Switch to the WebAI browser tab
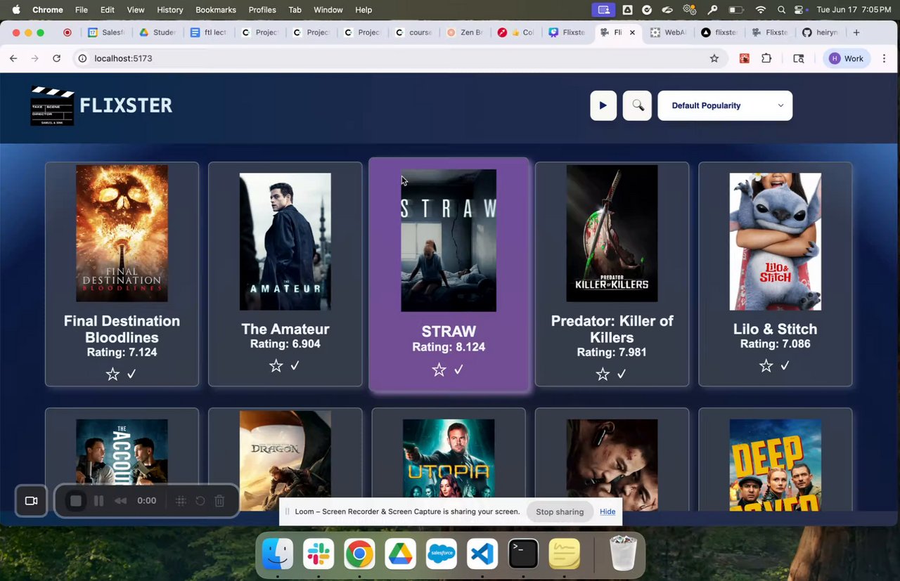 pyautogui.click(x=669, y=32)
